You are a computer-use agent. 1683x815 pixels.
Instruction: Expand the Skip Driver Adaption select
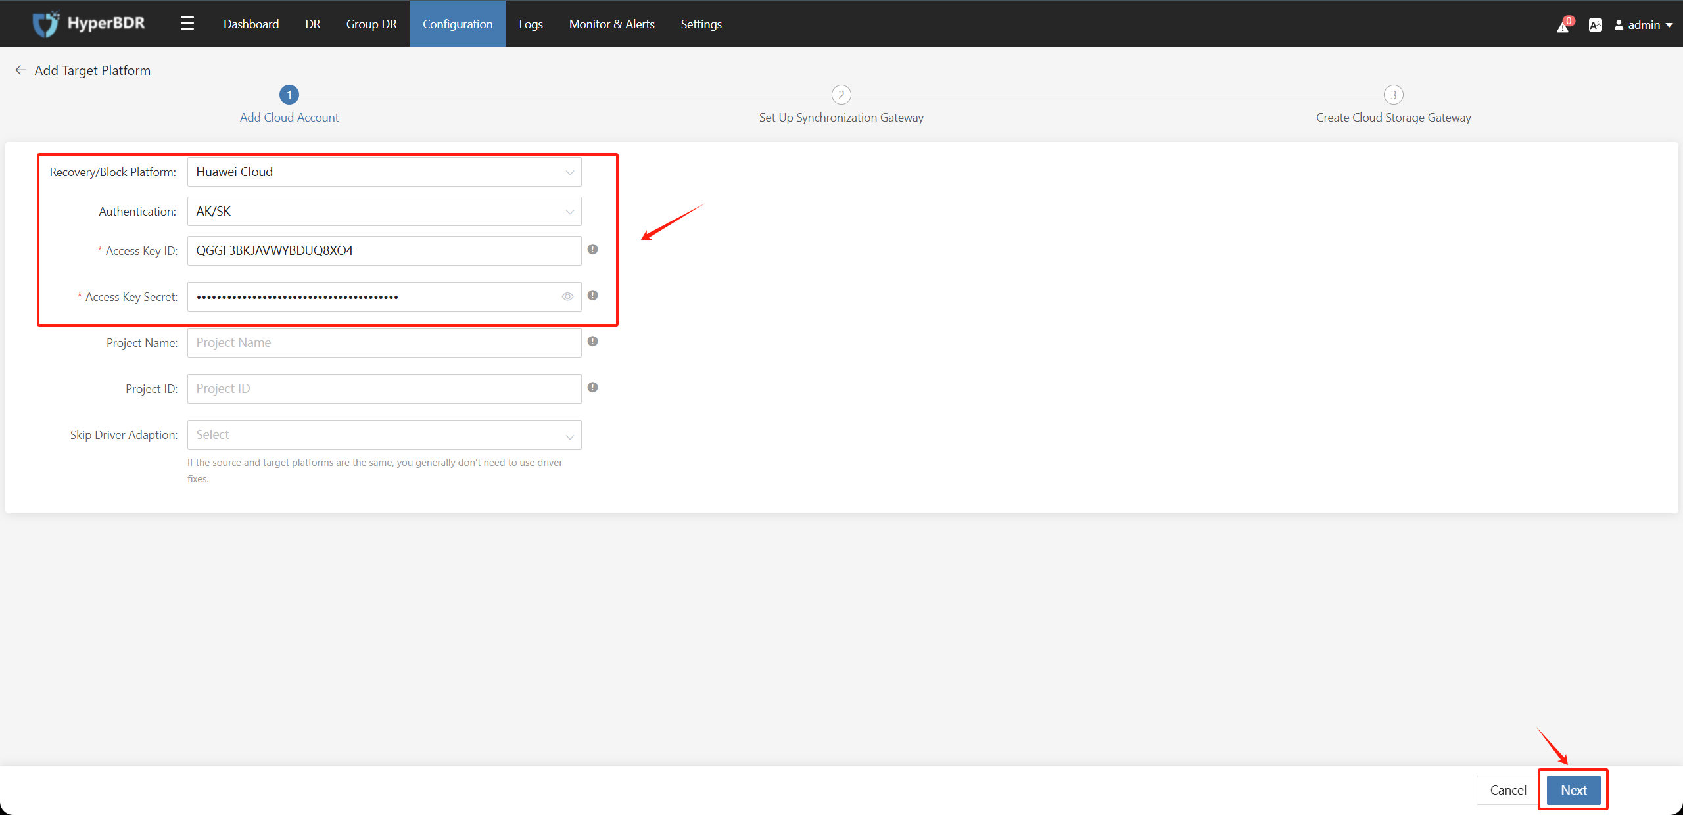(x=384, y=435)
